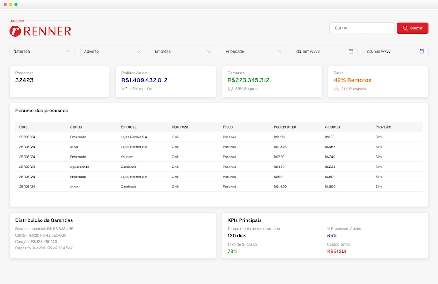The width and height of the screenshot is (438, 284).
Task: Open the first date field calendar icon
Action: pos(351,51)
